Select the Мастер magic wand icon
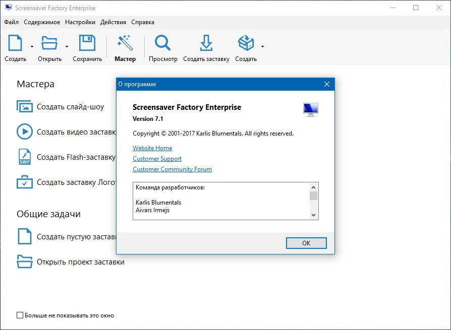 click(x=125, y=43)
